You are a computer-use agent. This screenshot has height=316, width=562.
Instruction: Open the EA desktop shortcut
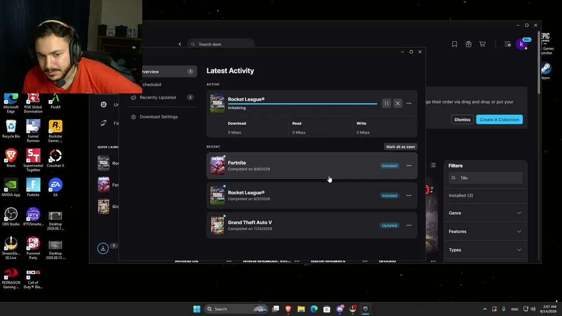[55, 188]
